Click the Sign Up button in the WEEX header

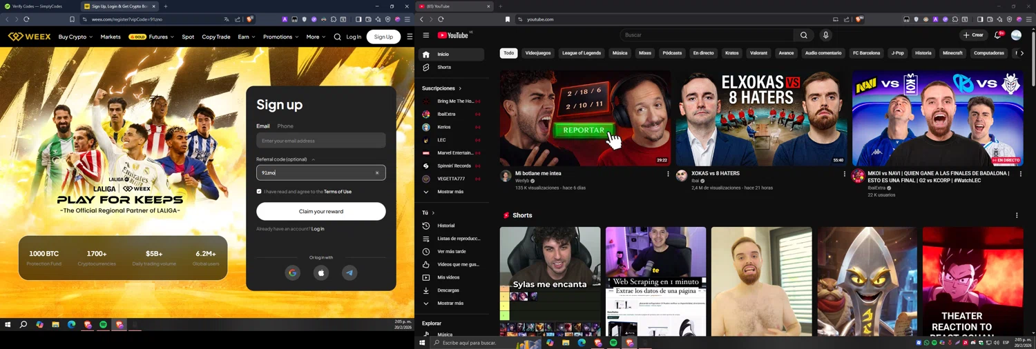[383, 37]
